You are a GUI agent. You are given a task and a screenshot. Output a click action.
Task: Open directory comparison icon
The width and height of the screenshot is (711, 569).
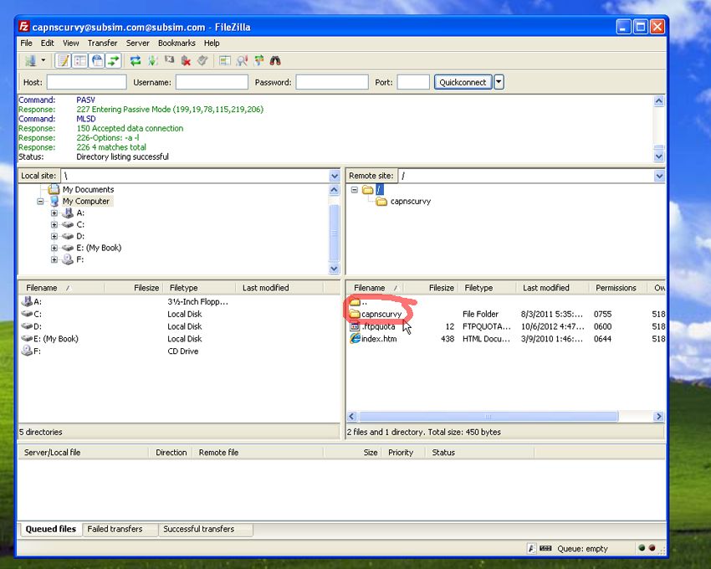225,60
